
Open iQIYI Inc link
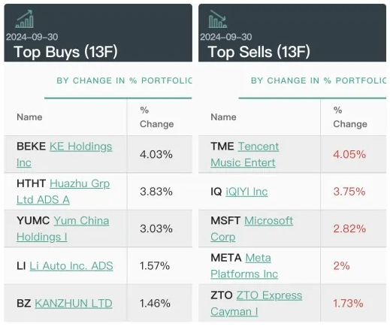coord(246,192)
